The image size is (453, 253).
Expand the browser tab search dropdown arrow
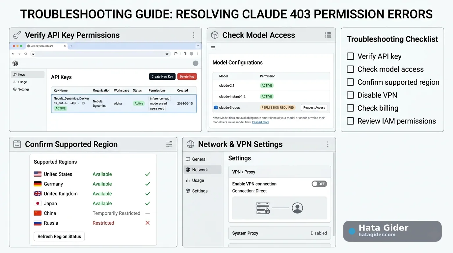pos(198,46)
